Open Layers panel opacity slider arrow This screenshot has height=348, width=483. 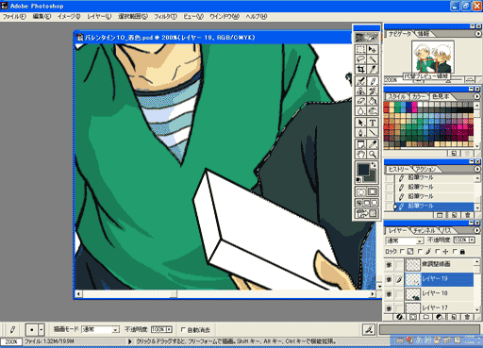472,240
